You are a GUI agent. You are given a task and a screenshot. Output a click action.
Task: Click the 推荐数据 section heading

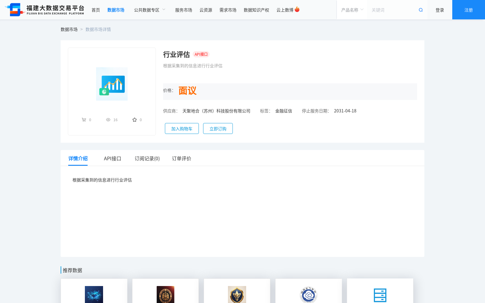pos(72,270)
